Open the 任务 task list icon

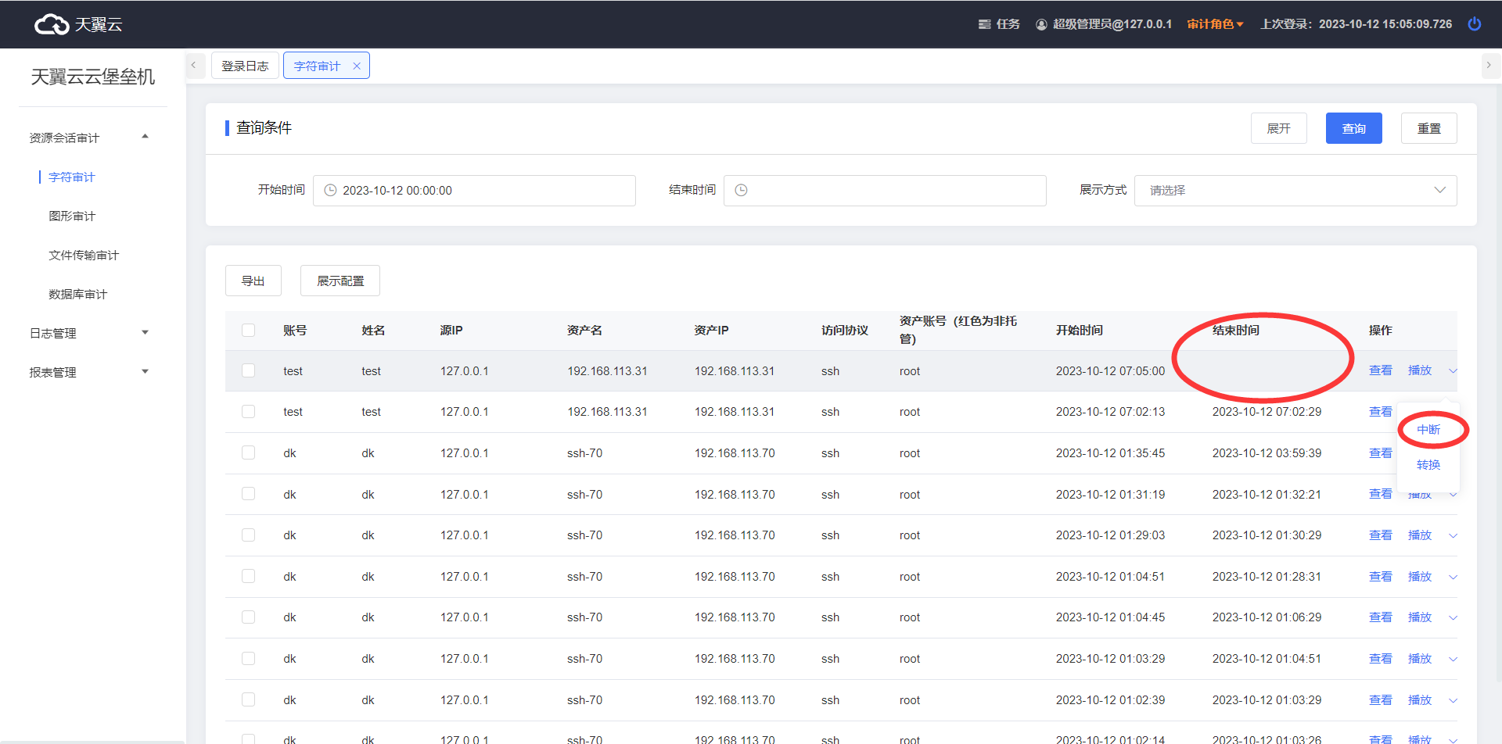(985, 24)
